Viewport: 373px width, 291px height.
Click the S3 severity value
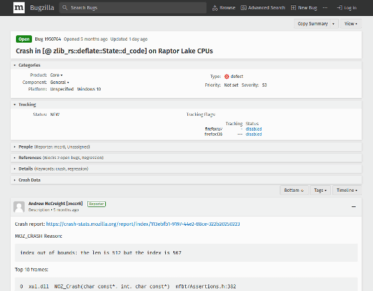tap(264, 85)
